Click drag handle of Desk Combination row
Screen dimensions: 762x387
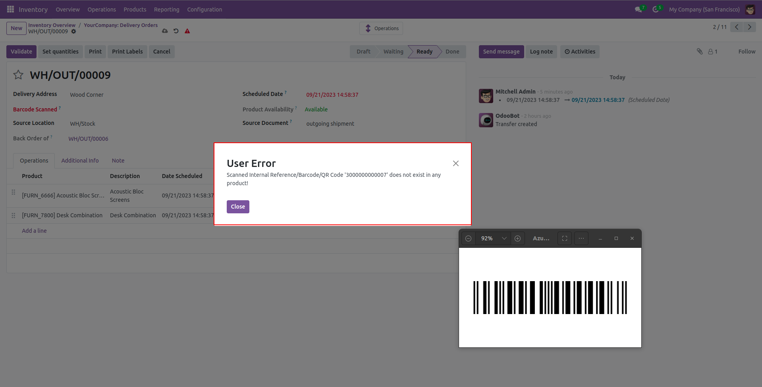(x=14, y=215)
